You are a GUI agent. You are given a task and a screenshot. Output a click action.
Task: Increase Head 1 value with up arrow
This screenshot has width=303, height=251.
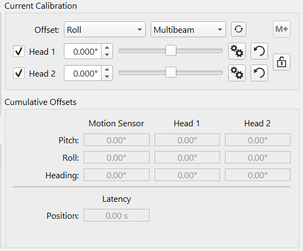107,48
